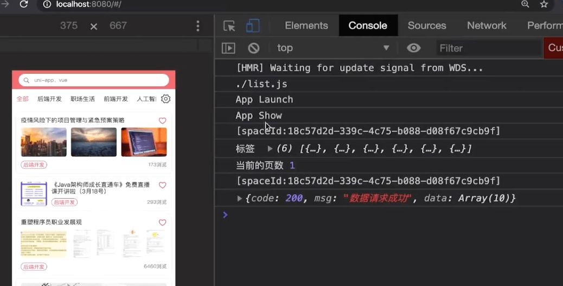
Task: Activate the inspect element picker icon
Action: tap(229, 26)
